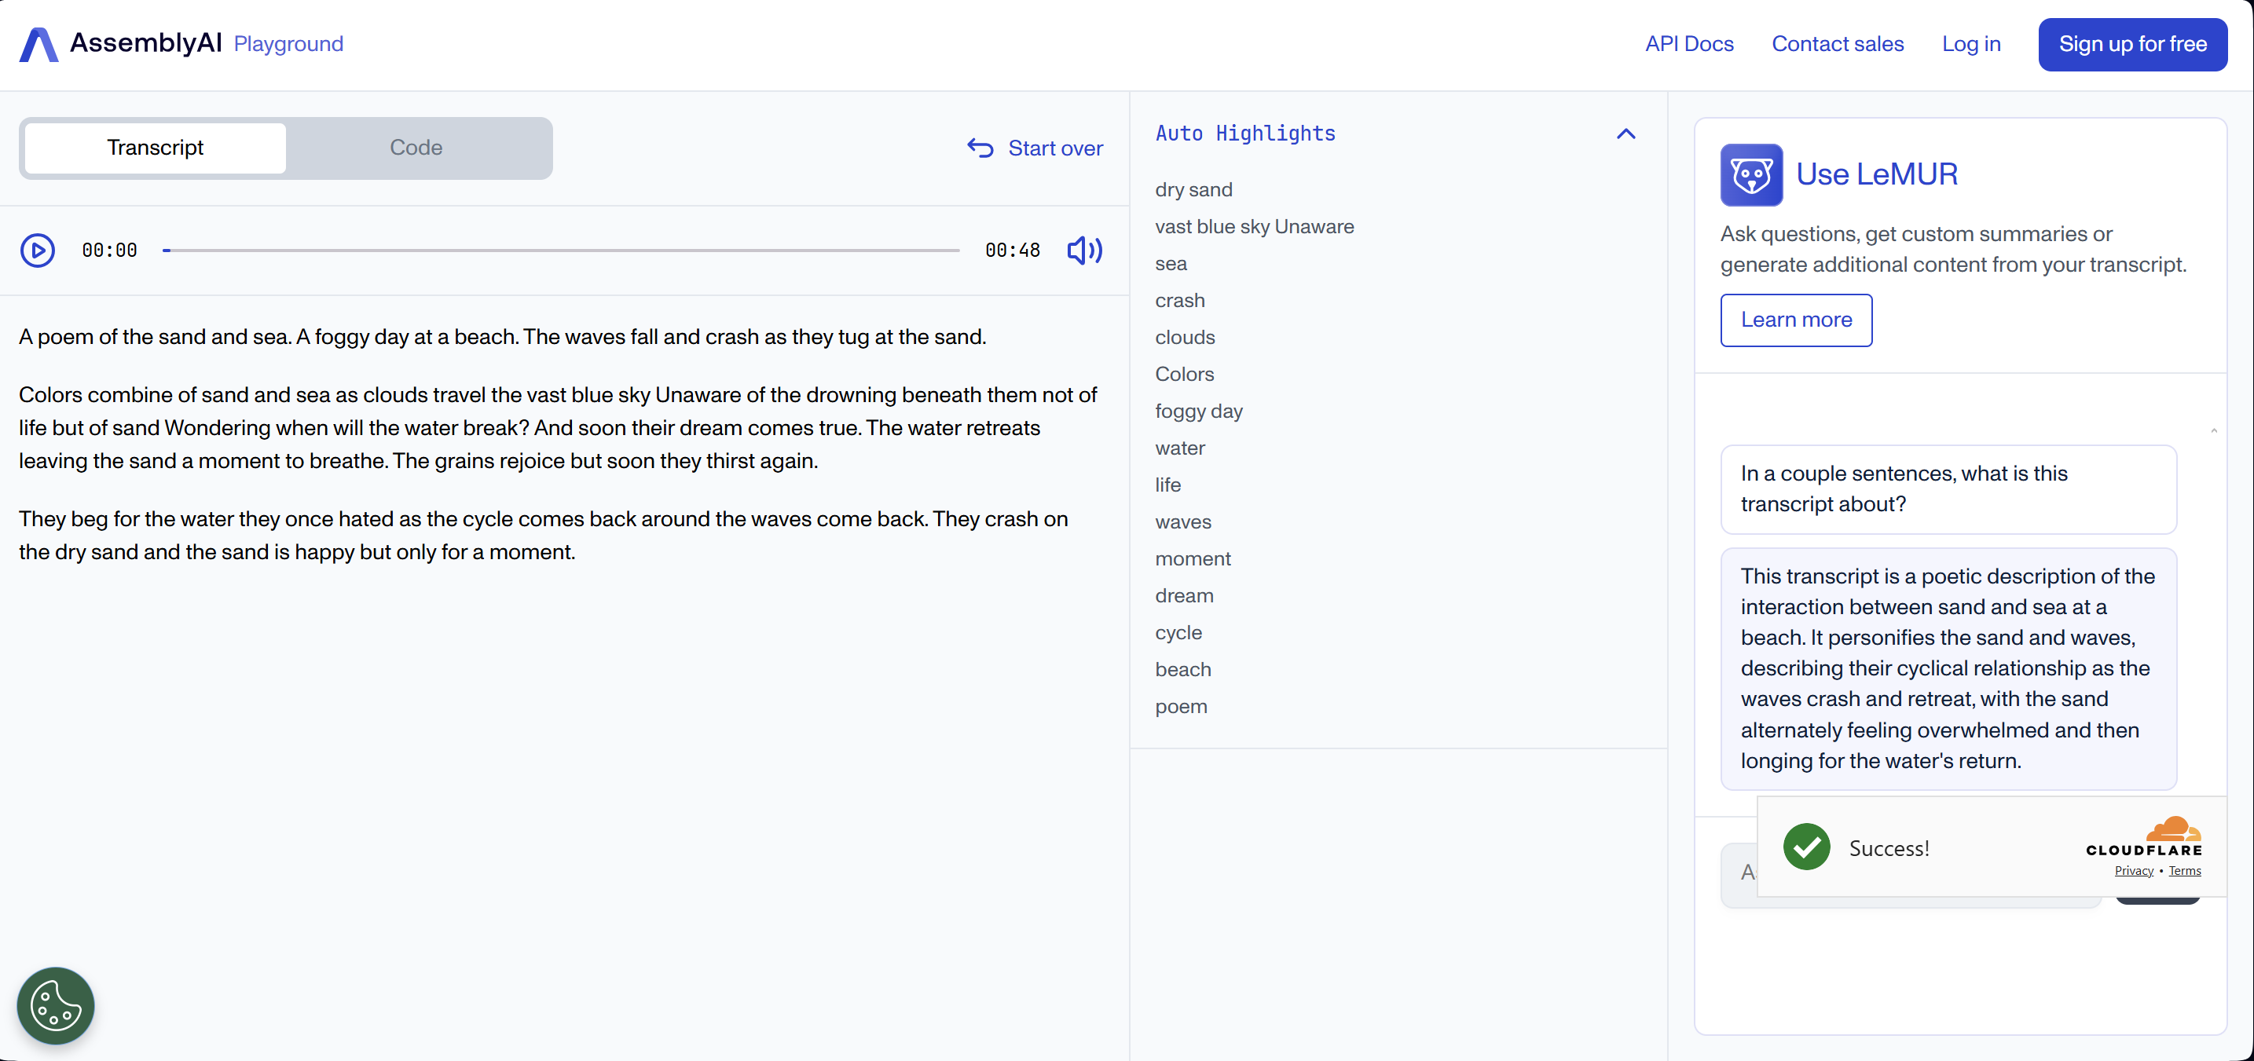
Task: Open the Playground link
Action: click(x=289, y=44)
